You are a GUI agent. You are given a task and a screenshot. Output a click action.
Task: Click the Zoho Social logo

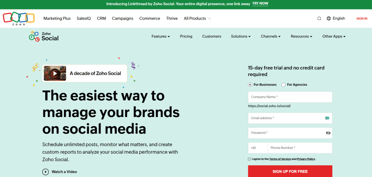[44, 36]
